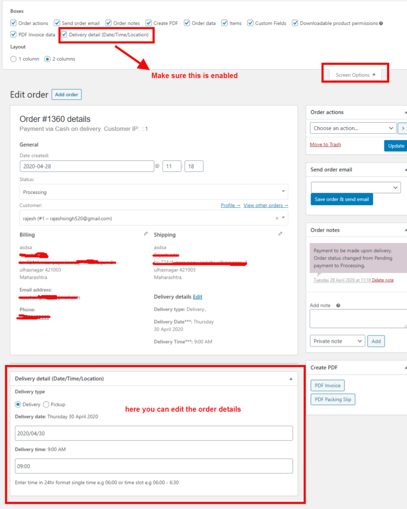Click the Billing edit pencil icon
This screenshot has width=407, height=509.
(x=146, y=234)
